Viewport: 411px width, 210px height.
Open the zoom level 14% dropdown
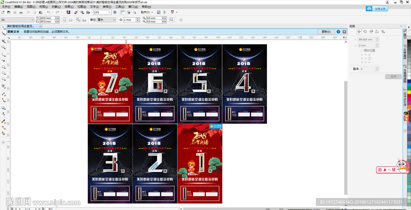[x=110, y=12]
